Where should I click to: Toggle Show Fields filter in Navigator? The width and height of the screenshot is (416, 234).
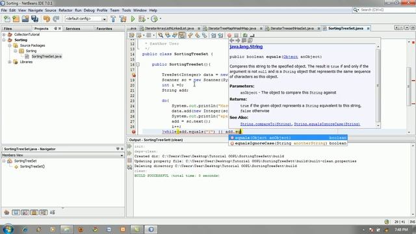coord(16,213)
